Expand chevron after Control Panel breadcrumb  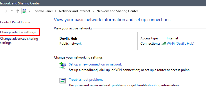[56, 11]
